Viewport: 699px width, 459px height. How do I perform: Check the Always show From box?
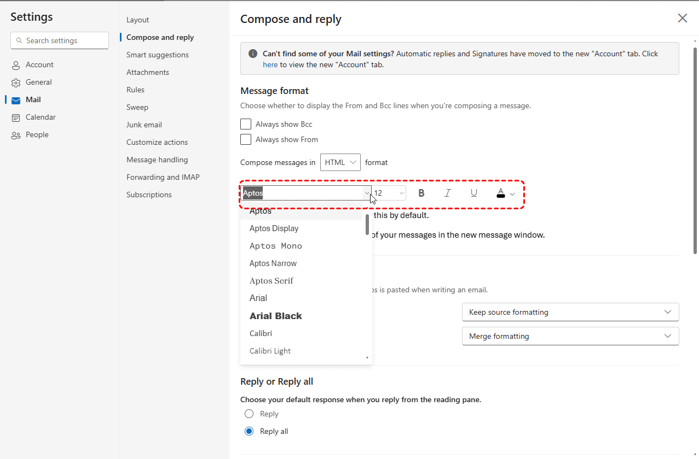click(246, 139)
